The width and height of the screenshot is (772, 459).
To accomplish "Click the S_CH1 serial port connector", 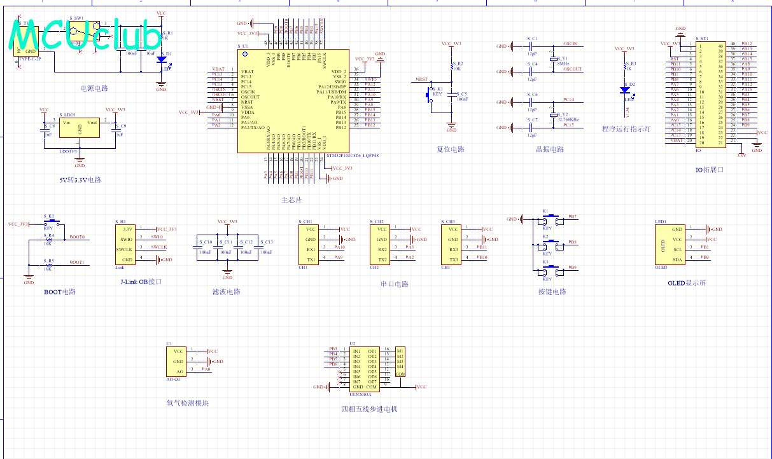I will point(309,244).
